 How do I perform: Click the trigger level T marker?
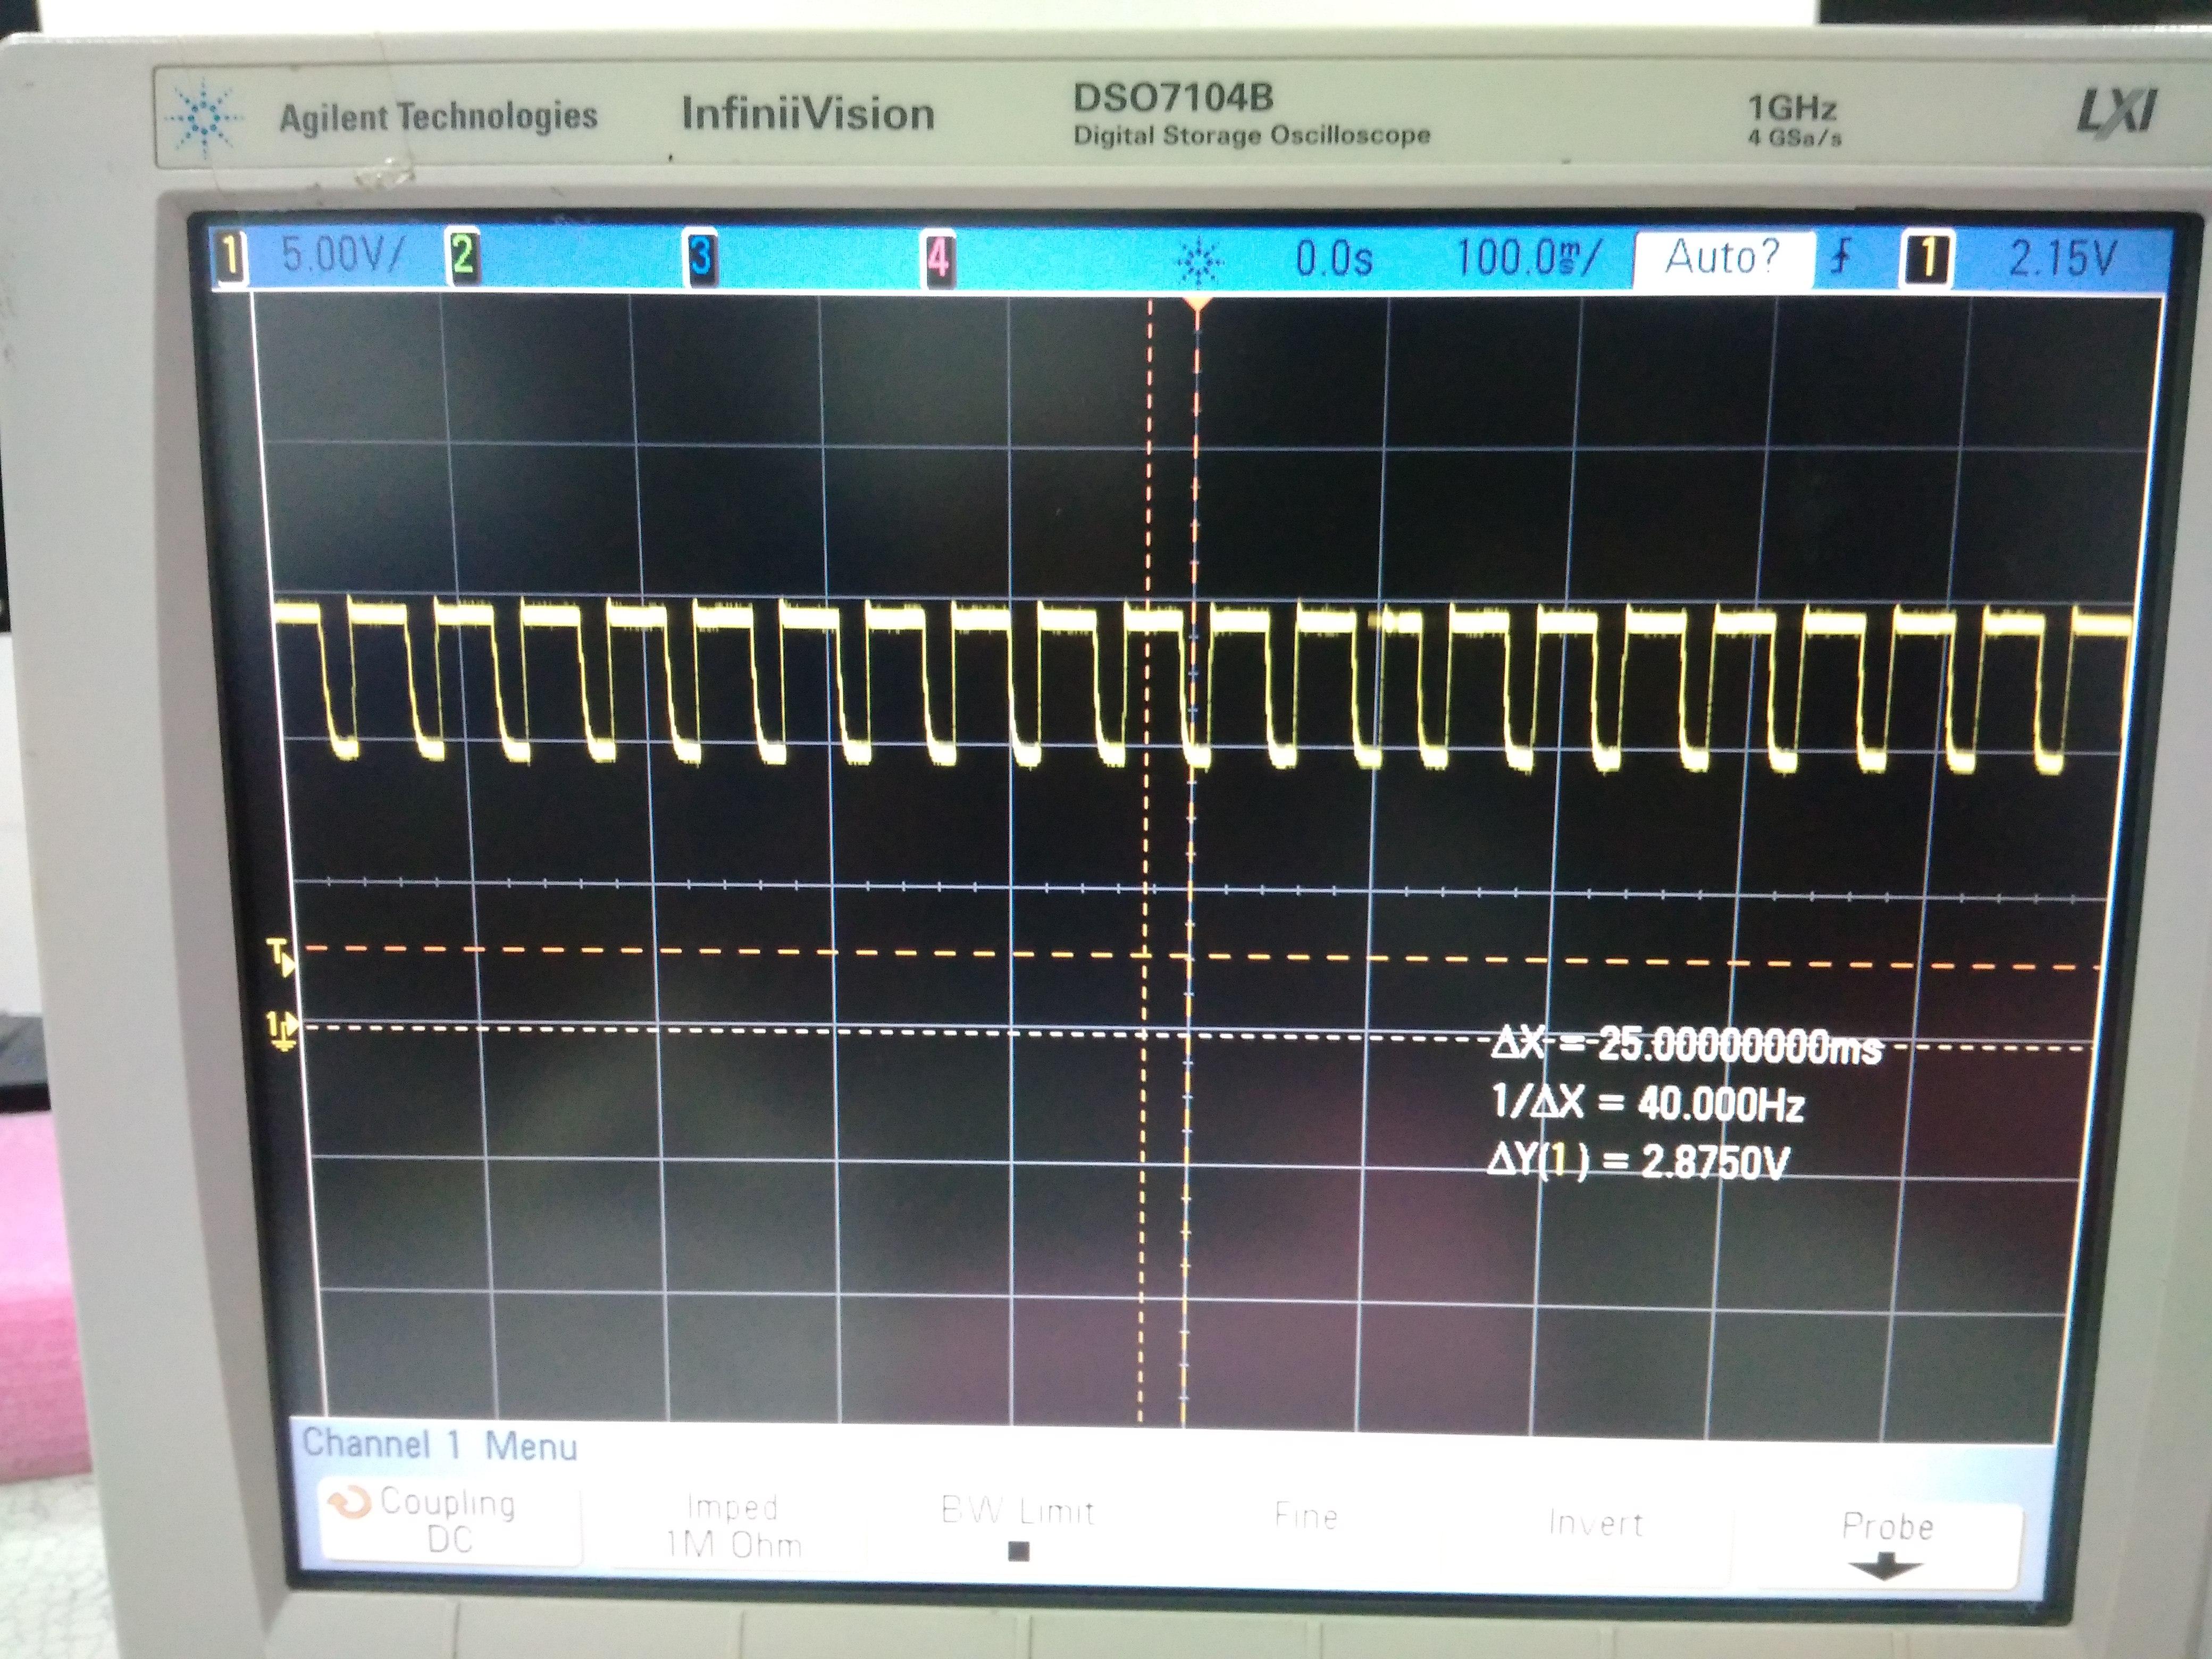282,957
